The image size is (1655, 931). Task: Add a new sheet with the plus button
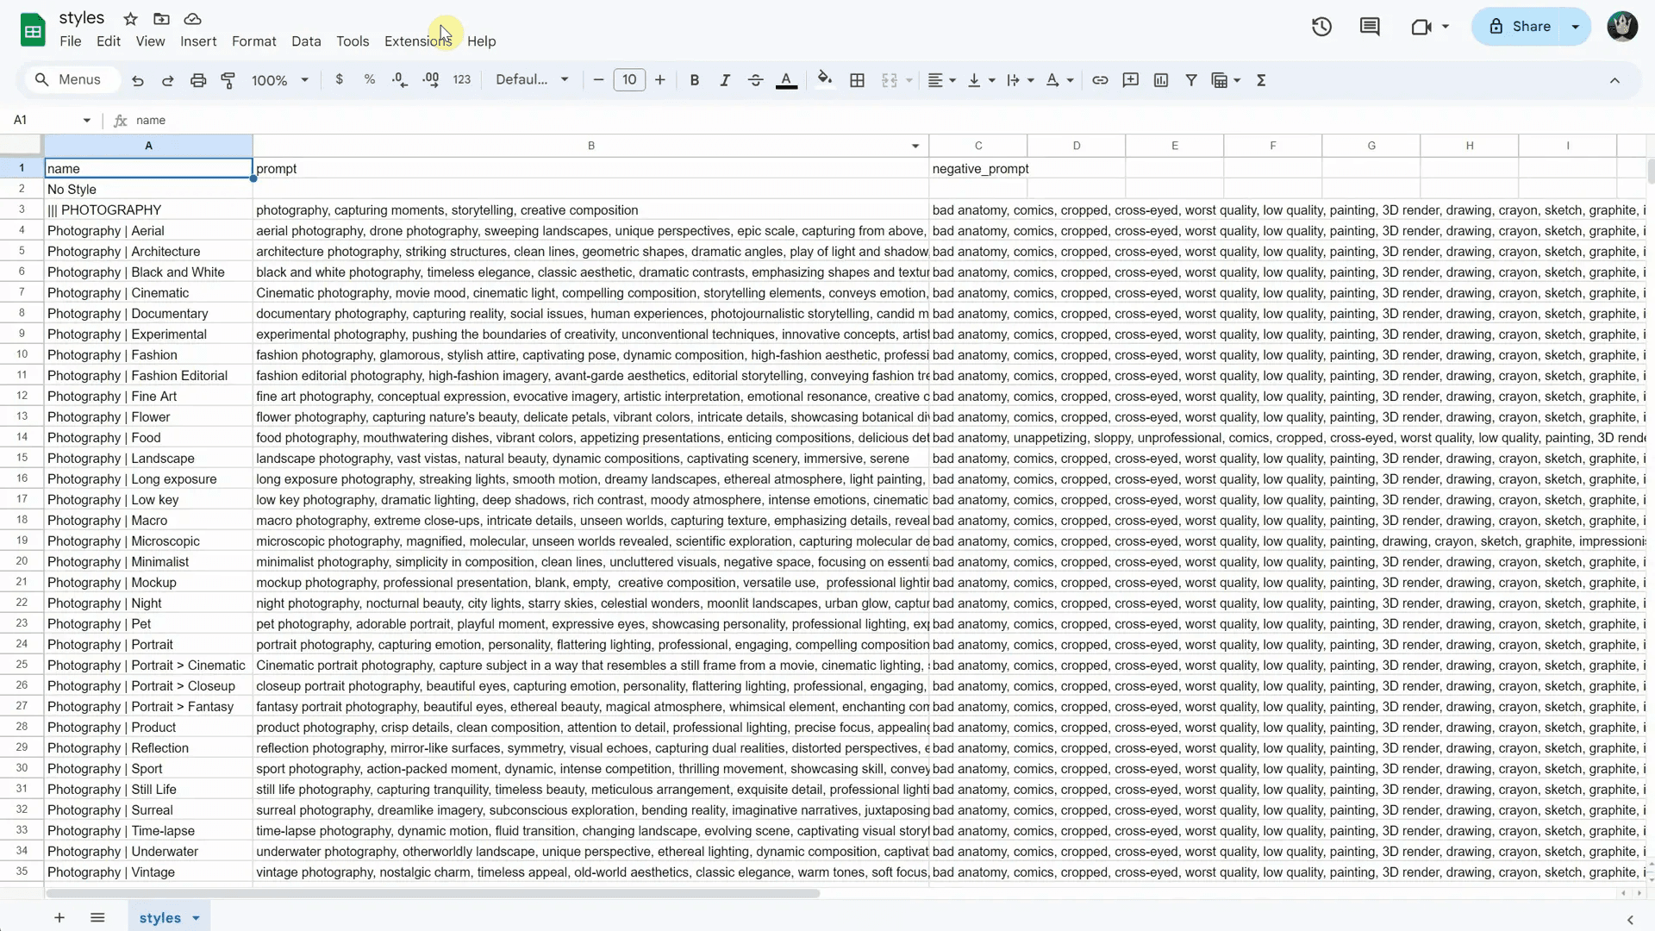tap(59, 917)
